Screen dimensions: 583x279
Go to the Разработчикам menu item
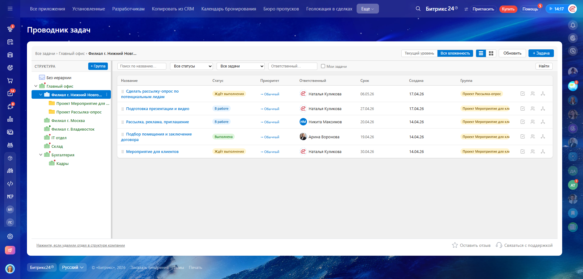click(x=128, y=9)
